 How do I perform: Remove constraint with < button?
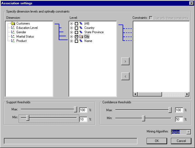coord(125,76)
